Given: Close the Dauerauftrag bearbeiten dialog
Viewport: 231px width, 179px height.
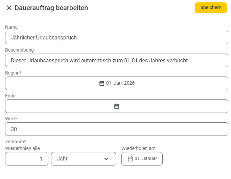Looking at the screenshot, I should (9, 8).
